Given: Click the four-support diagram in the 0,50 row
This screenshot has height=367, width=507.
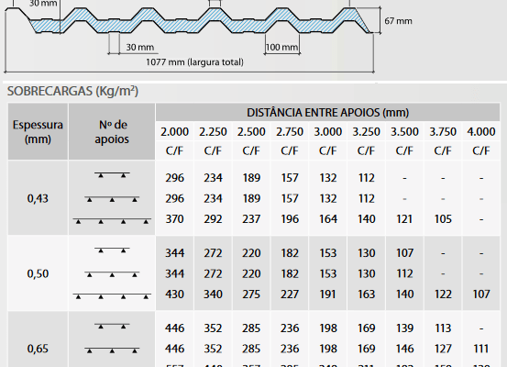Looking at the screenshot, I should (x=112, y=296).
